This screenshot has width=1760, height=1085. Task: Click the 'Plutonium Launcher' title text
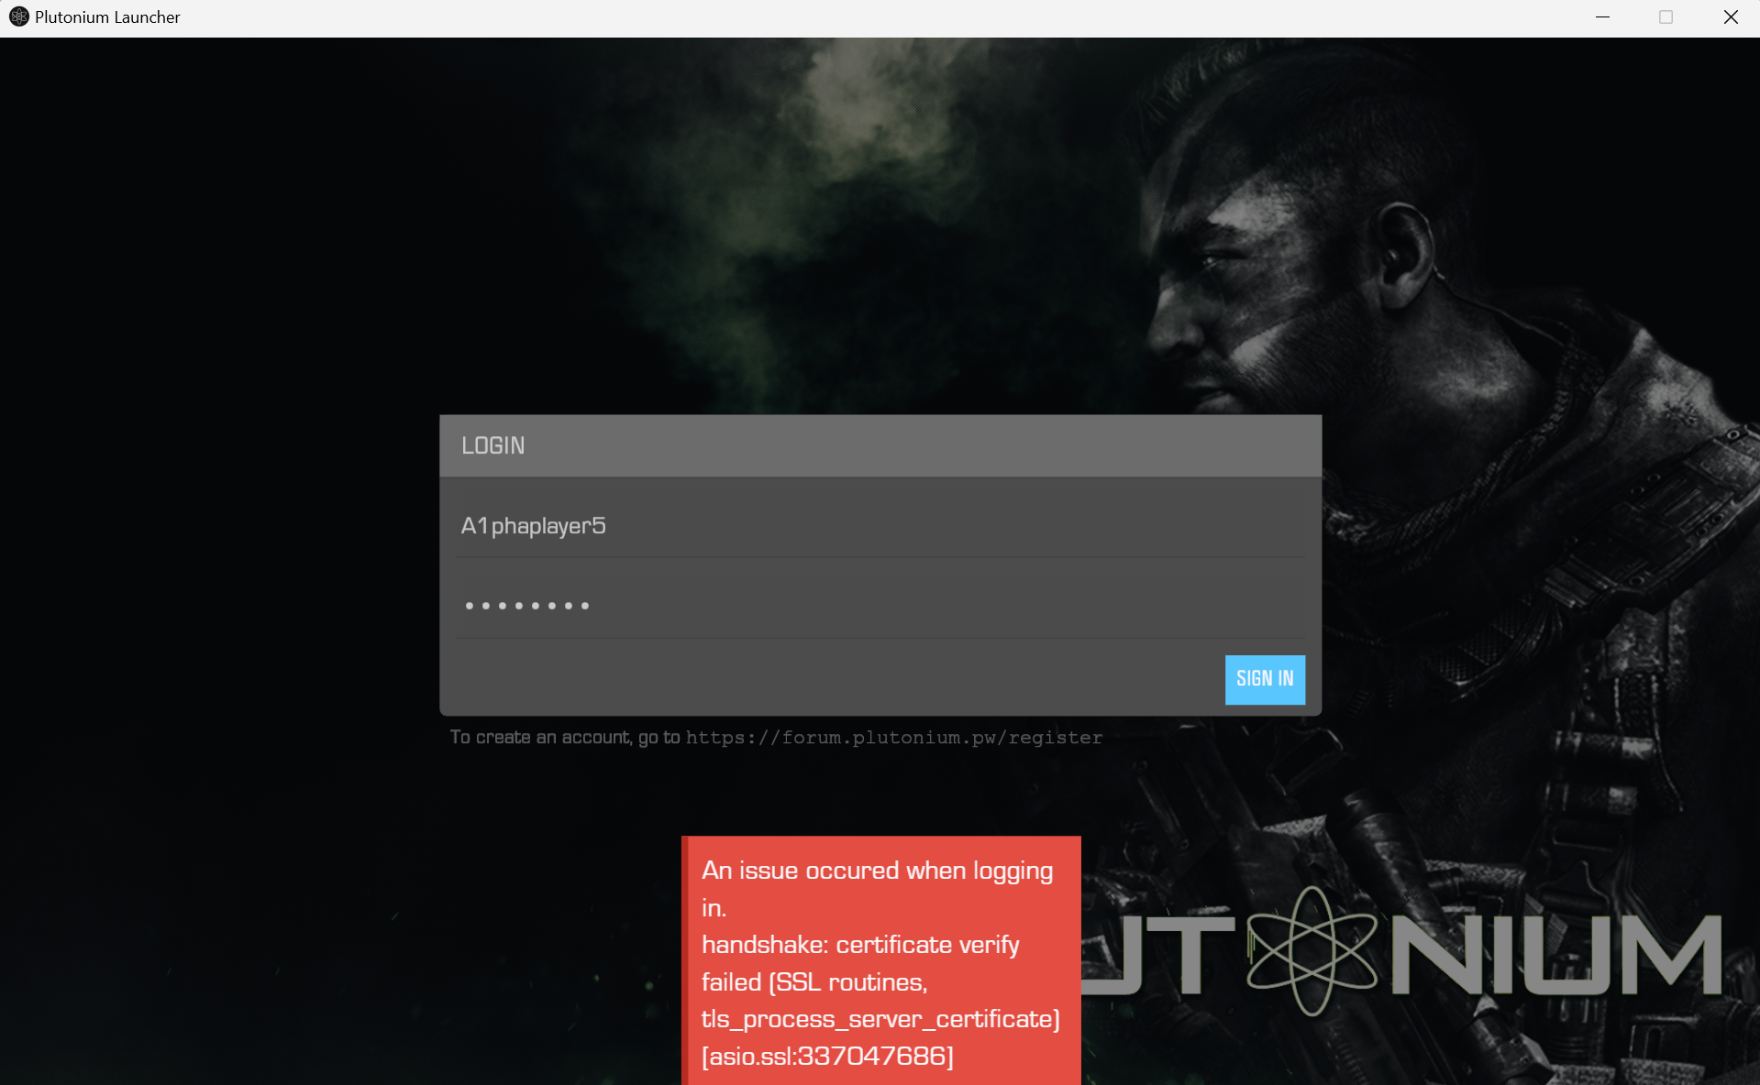point(107,17)
